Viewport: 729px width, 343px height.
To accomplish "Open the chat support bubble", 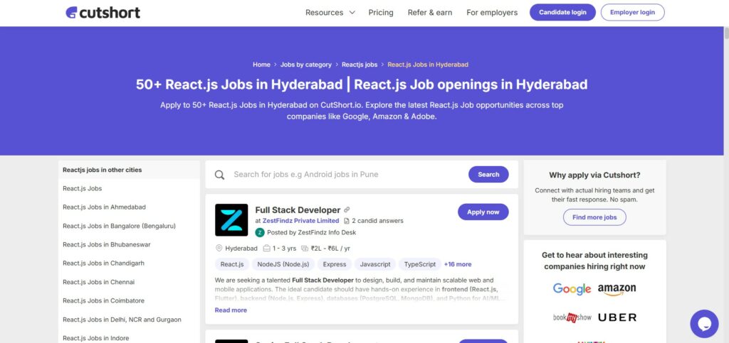I will click(704, 324).
